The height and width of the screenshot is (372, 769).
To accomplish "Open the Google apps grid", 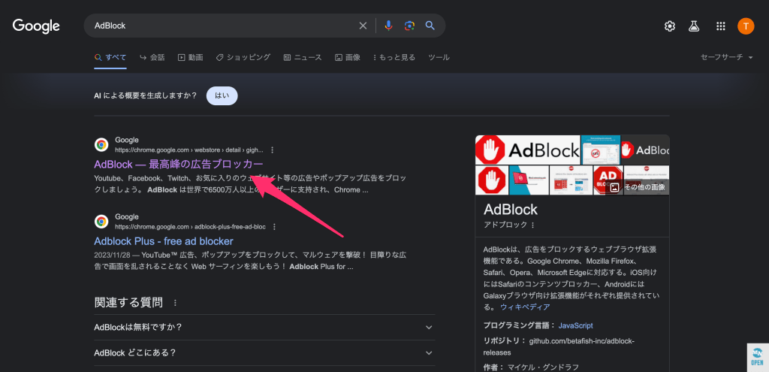I will 721,26.
